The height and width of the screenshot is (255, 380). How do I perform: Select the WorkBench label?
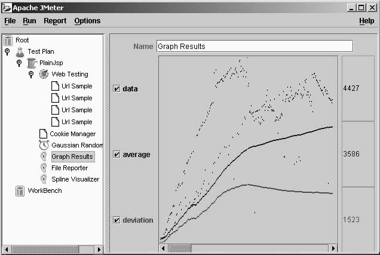click(45, 191)
